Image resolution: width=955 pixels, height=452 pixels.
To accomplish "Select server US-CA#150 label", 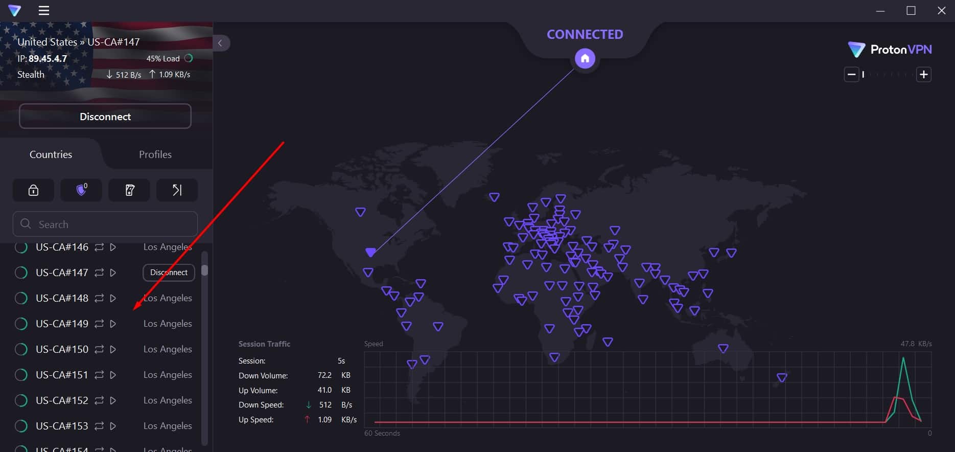I will tap(62, 349).
